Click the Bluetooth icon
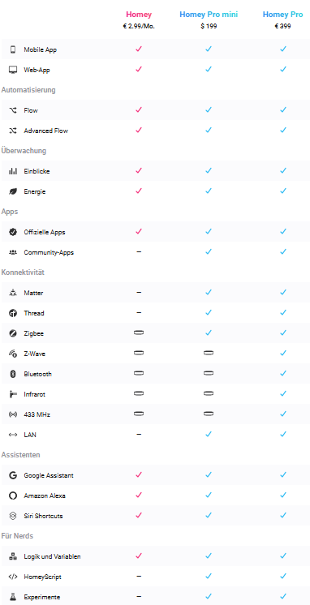The height and width of the screenshot is (605, 310). (13, 374)
